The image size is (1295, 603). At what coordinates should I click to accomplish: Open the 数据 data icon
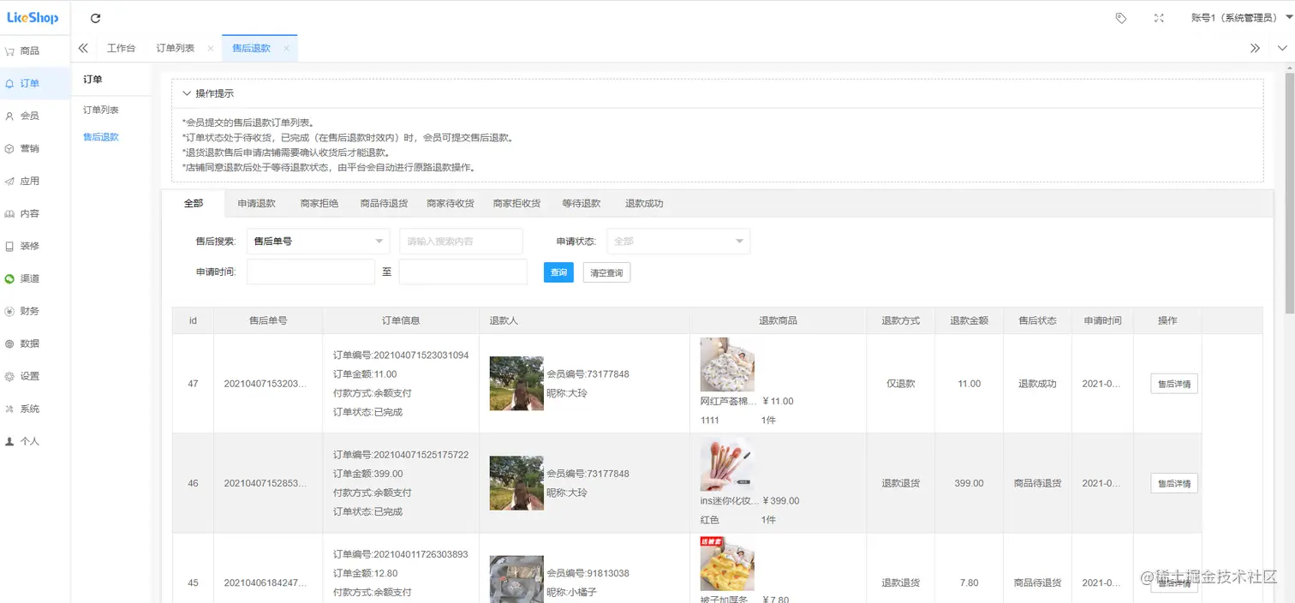pyautogui.click(x=9, y=343)
